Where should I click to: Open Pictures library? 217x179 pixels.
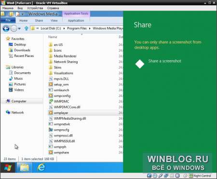point(20,84)
